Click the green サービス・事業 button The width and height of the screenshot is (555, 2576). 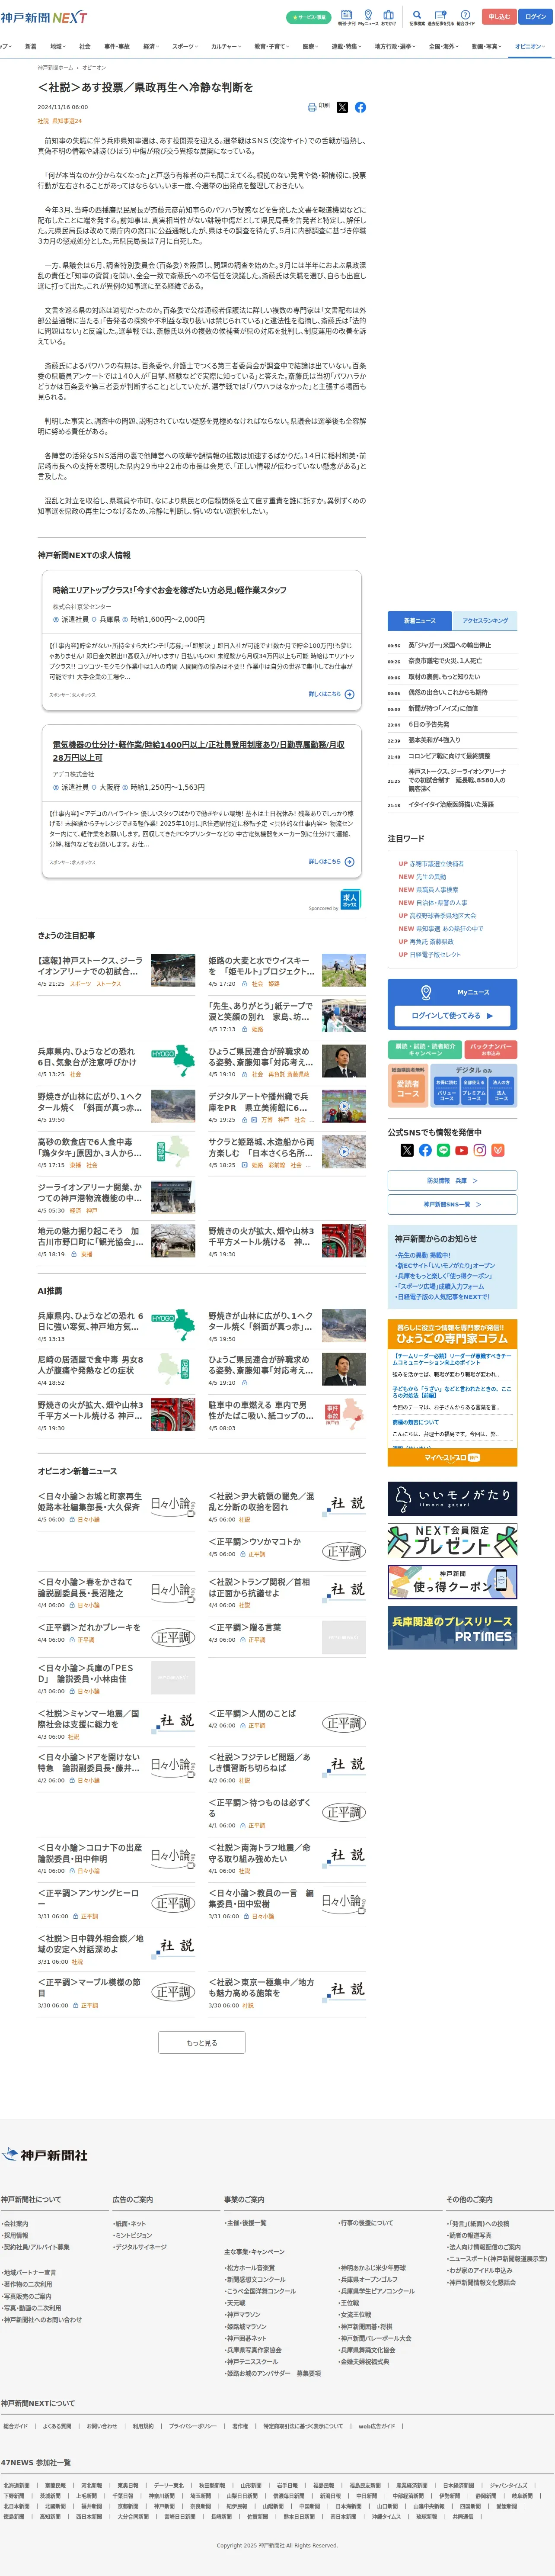point(309,17)
